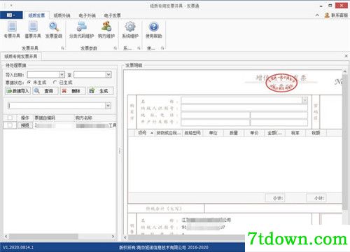Image resolution: width=350 pixels, height=252 pixels.
Task: Open 发票查询 magnifier tool
Action: click(x=54, y=30)
